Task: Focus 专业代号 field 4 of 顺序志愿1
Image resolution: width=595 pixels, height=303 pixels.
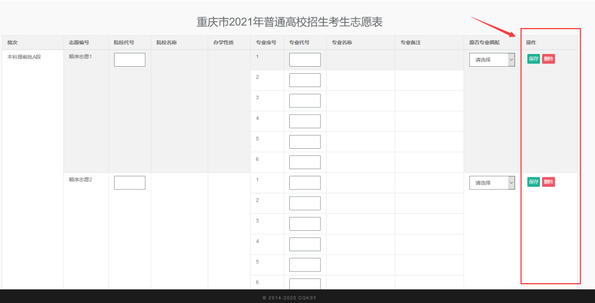Action: click(x=305, y=121)
